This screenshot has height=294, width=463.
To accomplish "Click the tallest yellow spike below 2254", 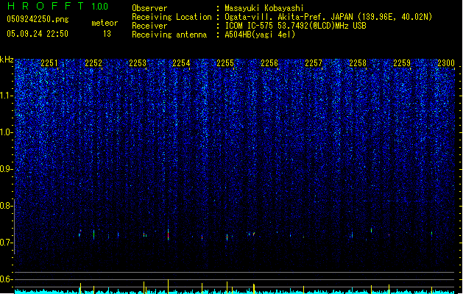I will pyautogui.click(x=168, y=287).
